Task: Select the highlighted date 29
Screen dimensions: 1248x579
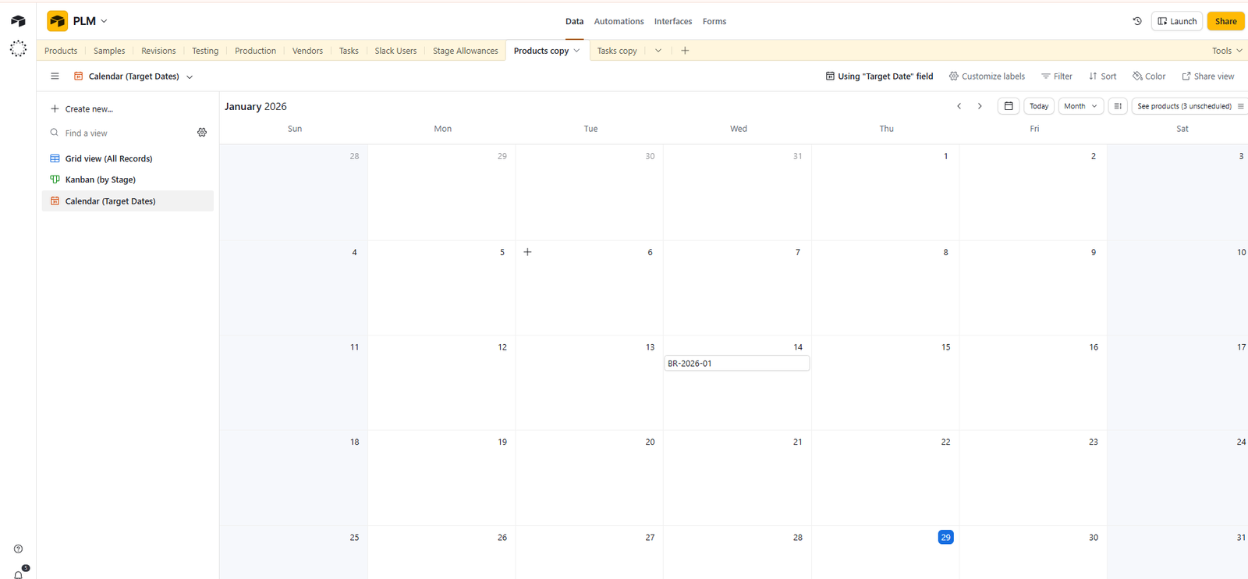Action: pos(945,537)
